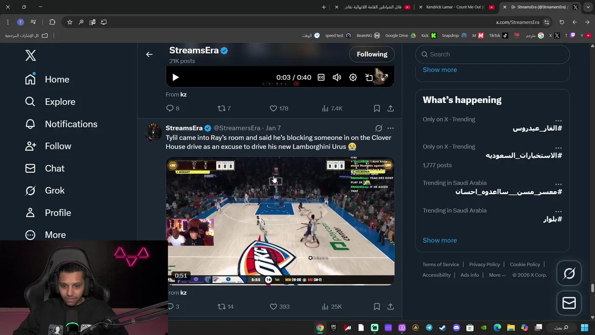Open the Terms of Service link

coord(441,264)
